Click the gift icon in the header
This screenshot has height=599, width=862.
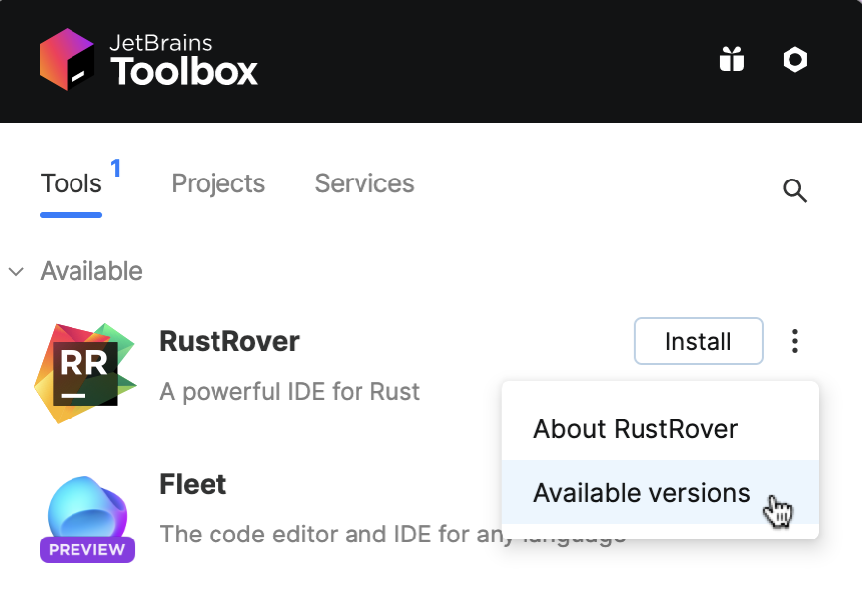(732, 60)
